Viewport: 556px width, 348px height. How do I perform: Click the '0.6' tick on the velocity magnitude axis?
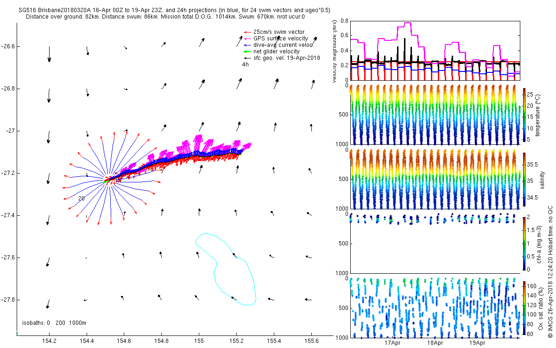click(343, 36)
